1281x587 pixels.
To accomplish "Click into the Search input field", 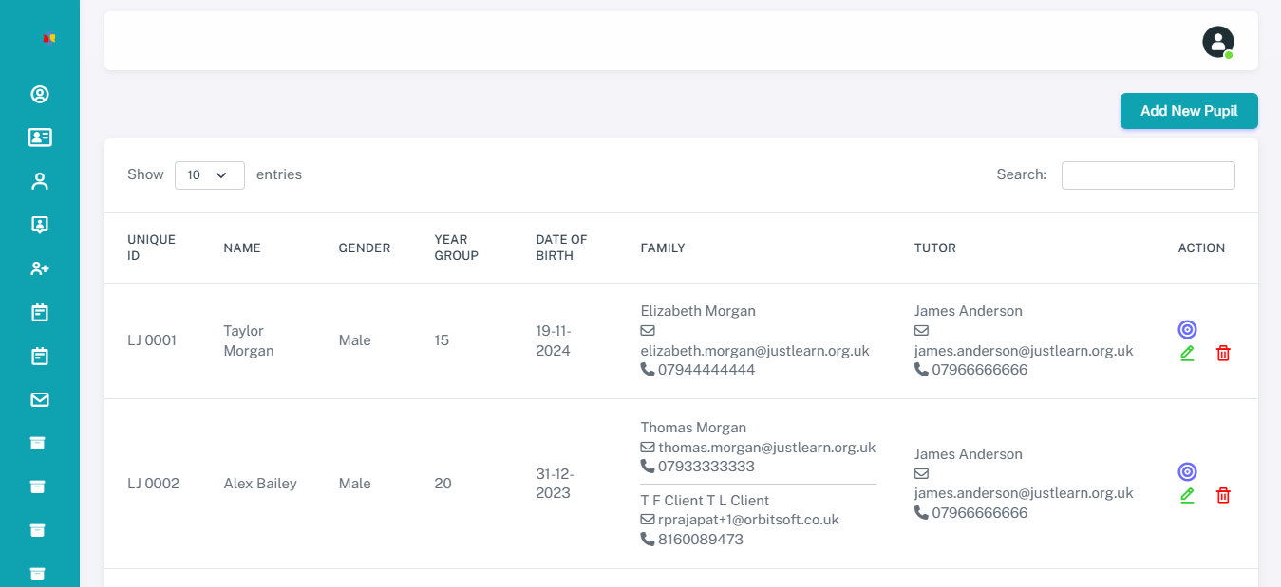I will tap(1147, 175).
